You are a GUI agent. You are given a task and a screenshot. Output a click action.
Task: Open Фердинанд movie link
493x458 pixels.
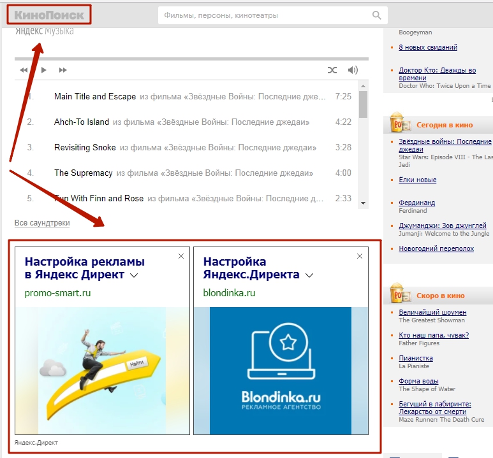[x=417, y=203]
